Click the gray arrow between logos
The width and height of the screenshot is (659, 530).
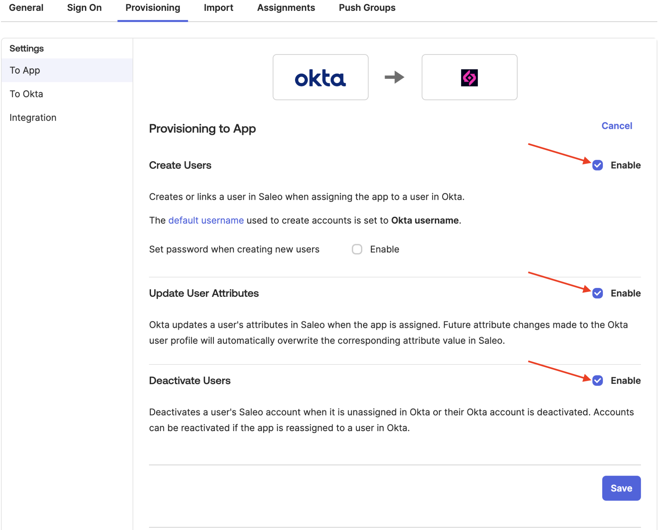coord(394,78)
